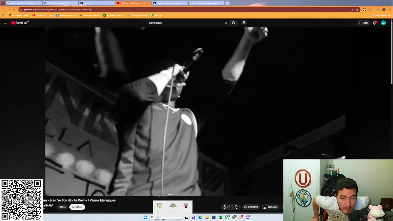View site information beside the URL
393x221 pixels.
pos(21,10)
